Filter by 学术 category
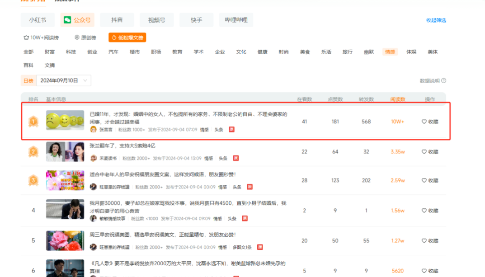This screenshot has width=485, height=277. 198,52
